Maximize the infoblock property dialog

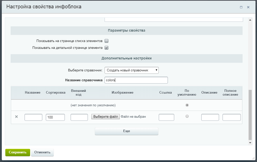(x=241, y=7)
